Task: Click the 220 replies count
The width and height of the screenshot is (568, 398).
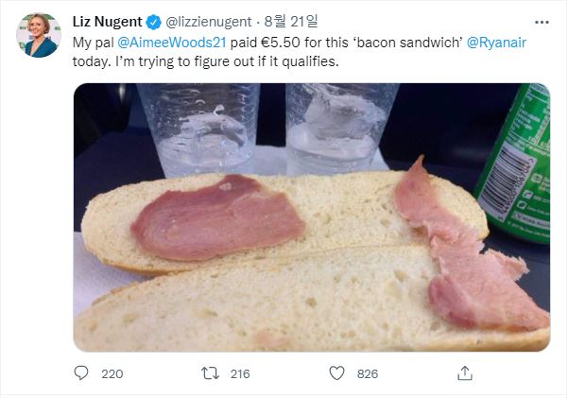Action: coord(112,373)
